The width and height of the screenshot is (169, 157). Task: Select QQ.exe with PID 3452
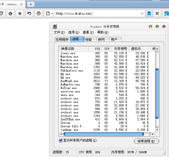click(107, 74)
